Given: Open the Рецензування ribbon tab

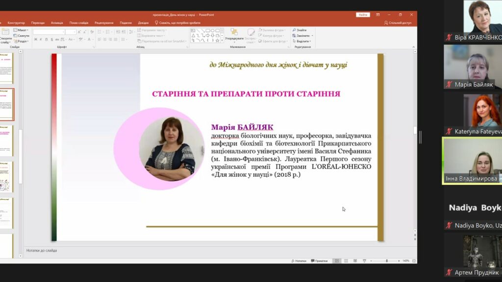Looking at the screenshot, I should click(x=104, y=23).
